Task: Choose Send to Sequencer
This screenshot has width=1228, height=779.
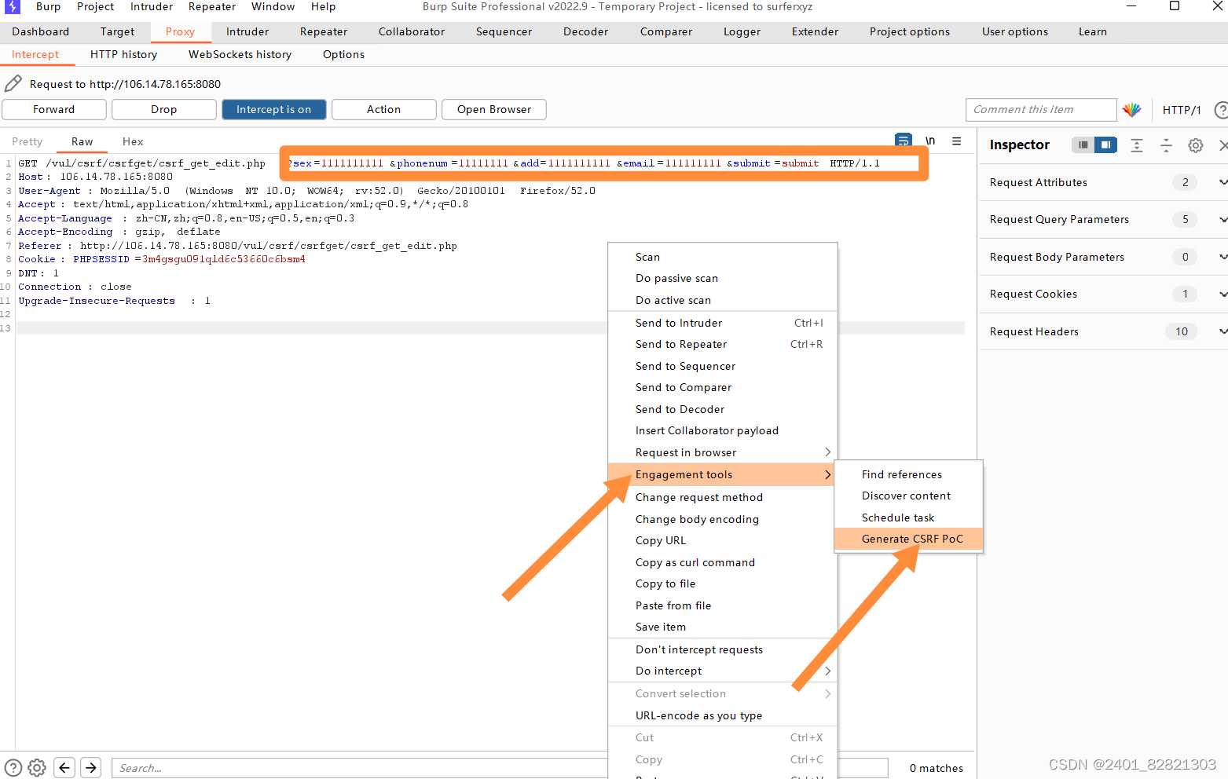Action: [x=723, y=366]
